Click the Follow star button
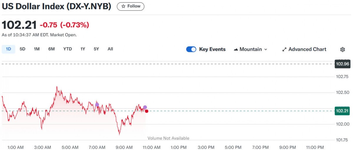This screenshot has height=150, width=353. pyautogui.click(x=131, y=6)
